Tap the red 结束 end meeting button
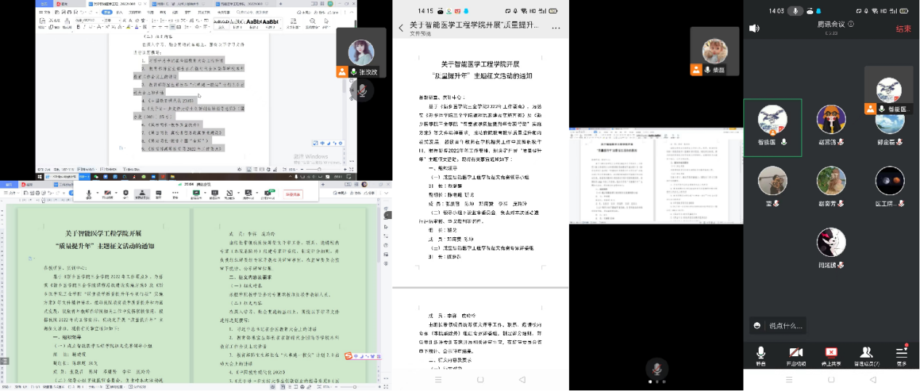 pyautogui.click(x=903, y=29)
